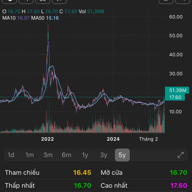
Task: Choose the 3y time range
Action: coord(104,155)
